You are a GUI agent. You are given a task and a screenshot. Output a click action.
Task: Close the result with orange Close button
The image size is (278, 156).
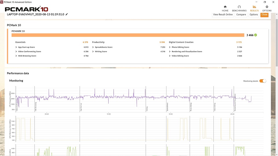[264, 15]
